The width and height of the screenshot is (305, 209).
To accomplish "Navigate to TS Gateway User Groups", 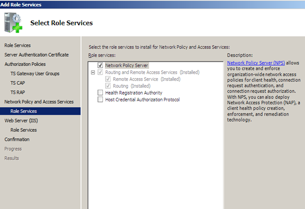I will coord(35,73).
